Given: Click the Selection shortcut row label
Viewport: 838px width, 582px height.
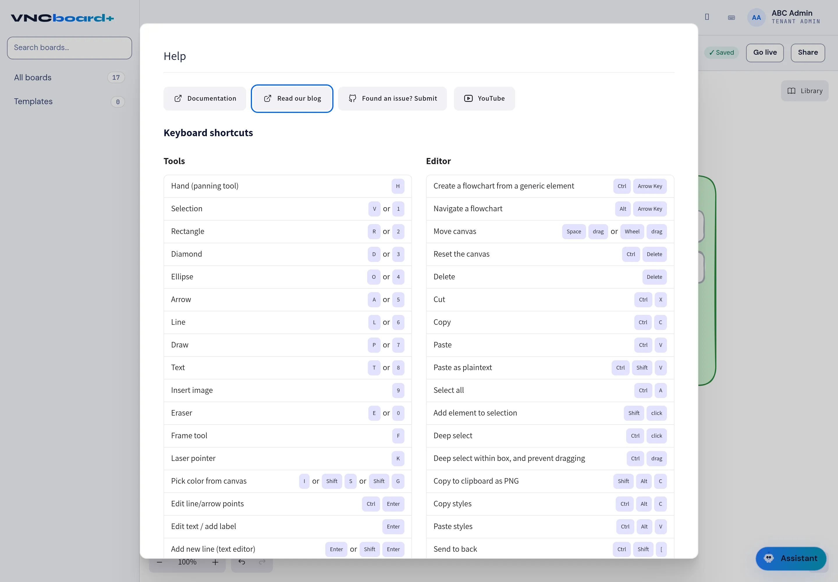Looking at the screenshot, I should 187,209.
